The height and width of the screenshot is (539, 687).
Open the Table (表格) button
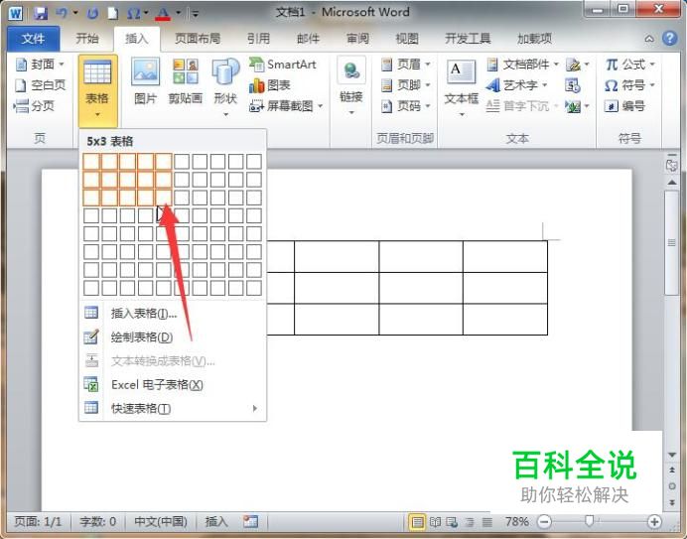pyautogui.click(x=97, y=90)
